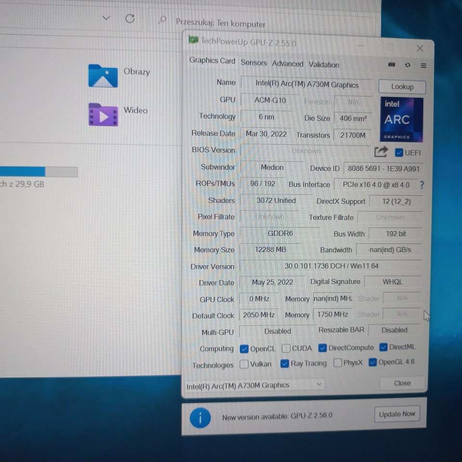Expand the Explorer address bar history chevron
Image resolution: width=462 pixels, height=462 pixels.
click(106, 18)
